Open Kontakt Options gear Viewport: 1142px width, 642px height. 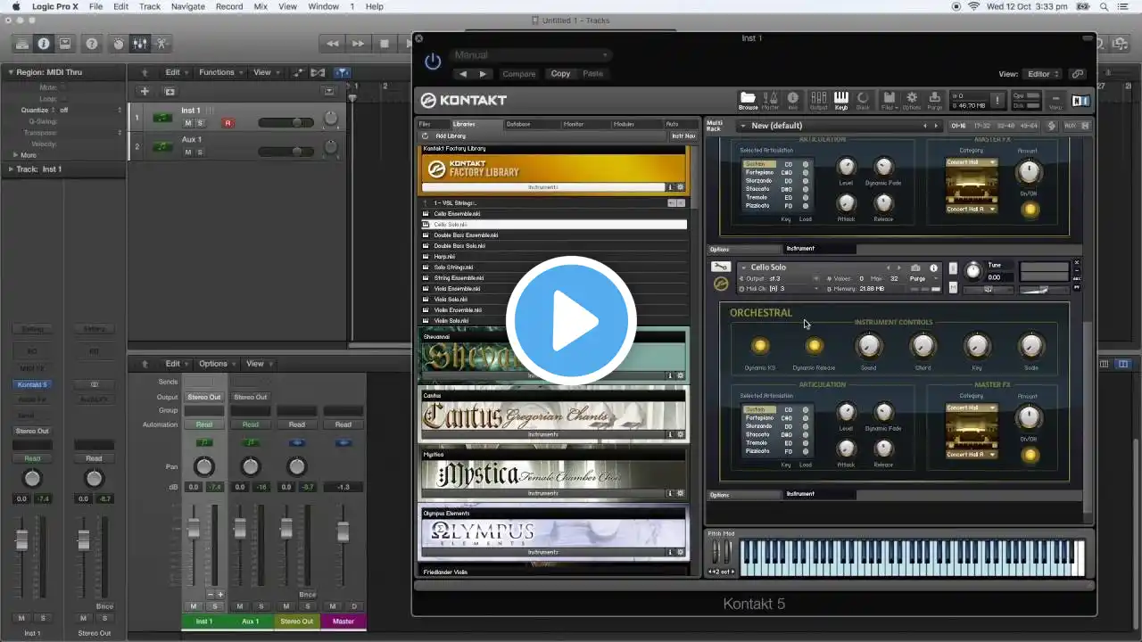(912, 100)
